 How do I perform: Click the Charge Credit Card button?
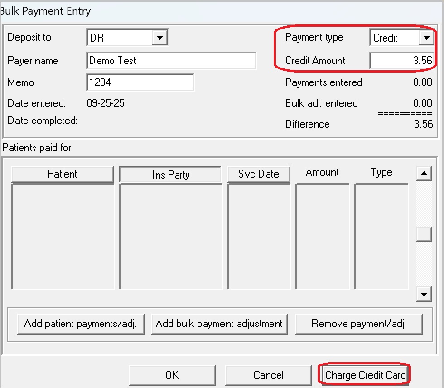coord(365,375)
